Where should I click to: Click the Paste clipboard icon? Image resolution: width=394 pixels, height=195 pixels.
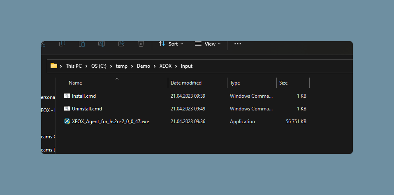[82, 44]
